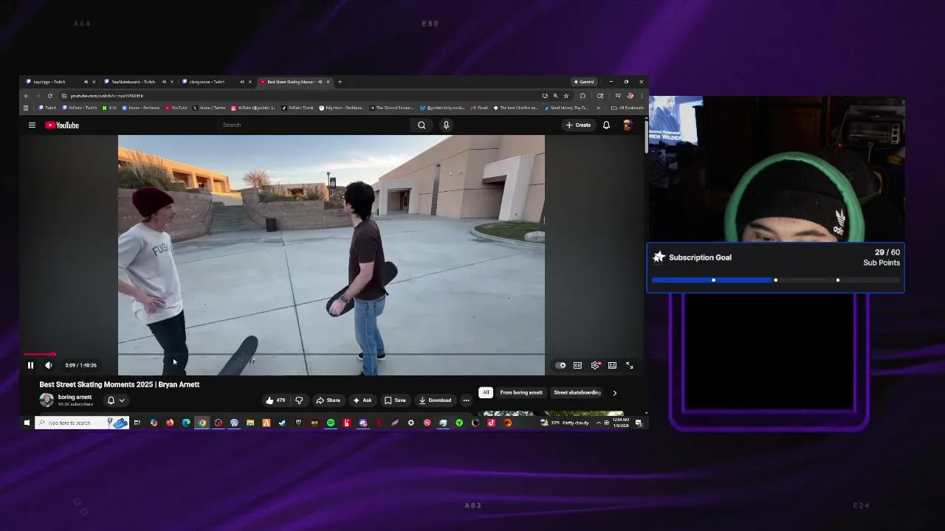Reload the page
The image size is (945, 531).
coord(50,96)
